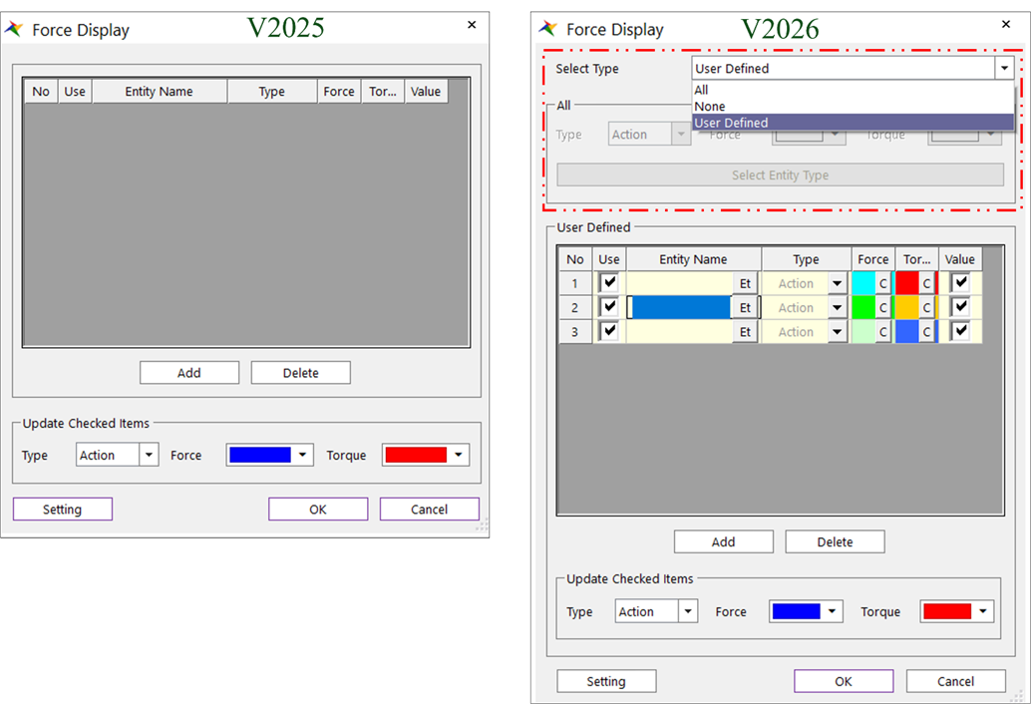Click cyan Force swatch in row 1
This screenshot has width=1031, height=704.
point(863,283)
